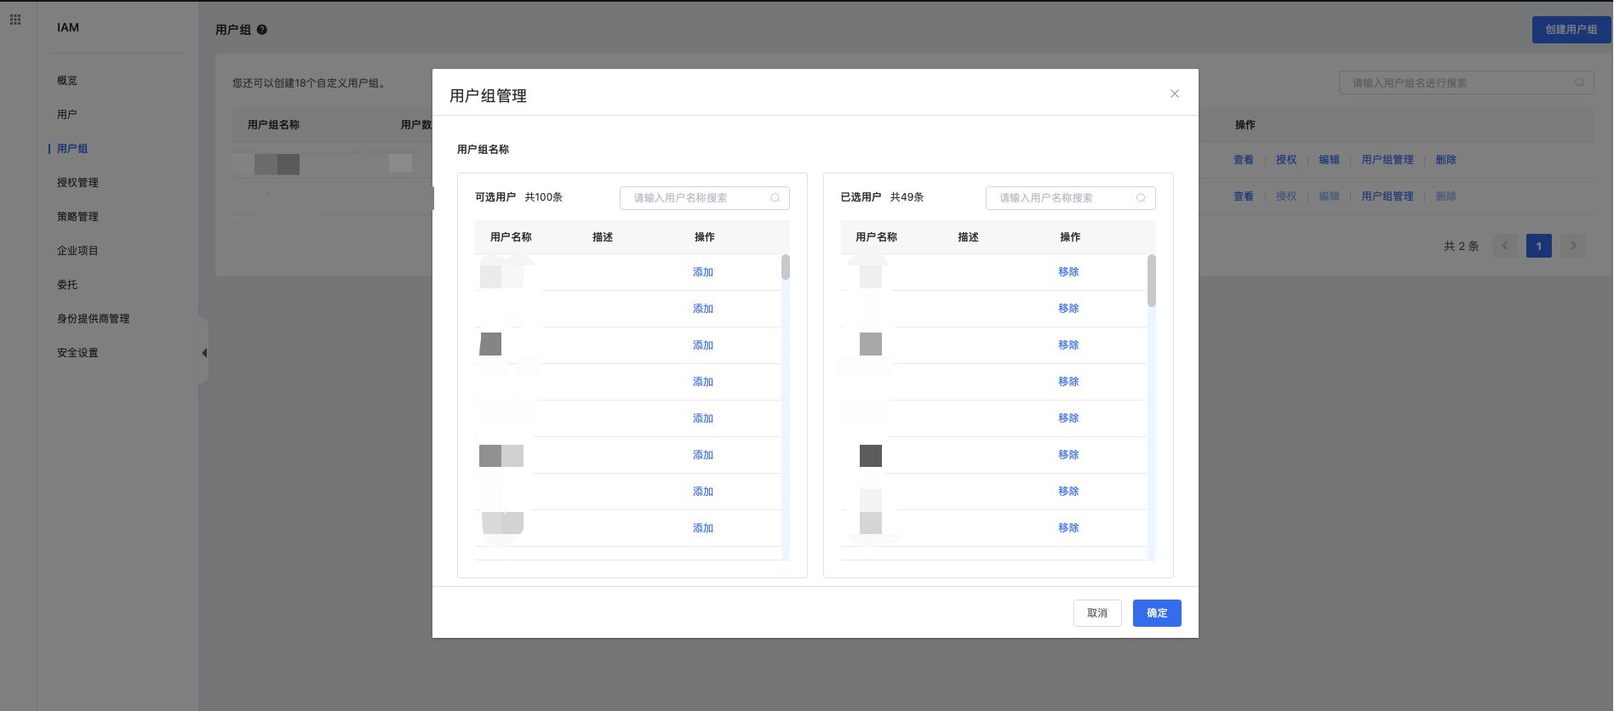Go to previous page arrow
This screenshot has width=1614, height=711.
[1505, 246]
